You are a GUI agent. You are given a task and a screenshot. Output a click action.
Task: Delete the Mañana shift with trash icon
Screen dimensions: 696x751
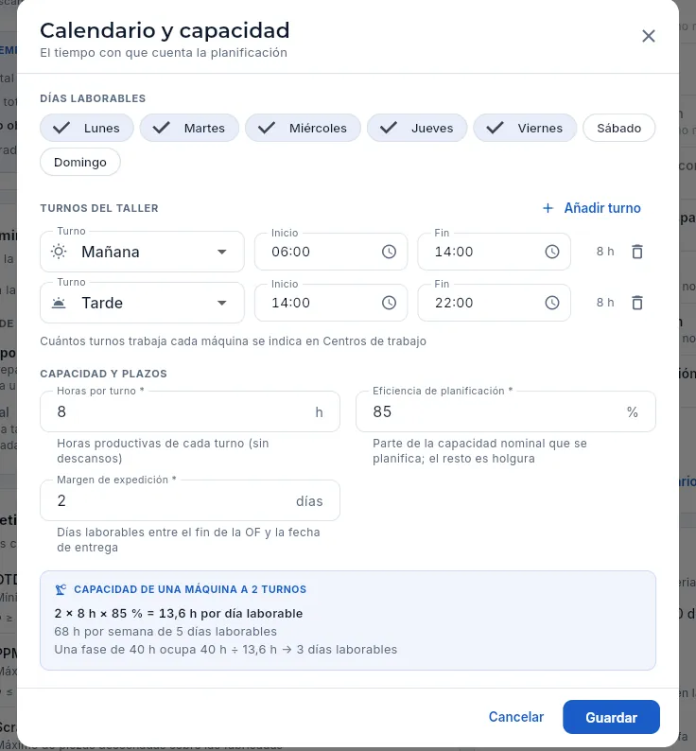coord(637,252)
